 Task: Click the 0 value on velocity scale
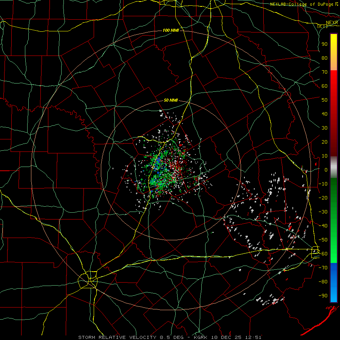click(x=326, y=170)
